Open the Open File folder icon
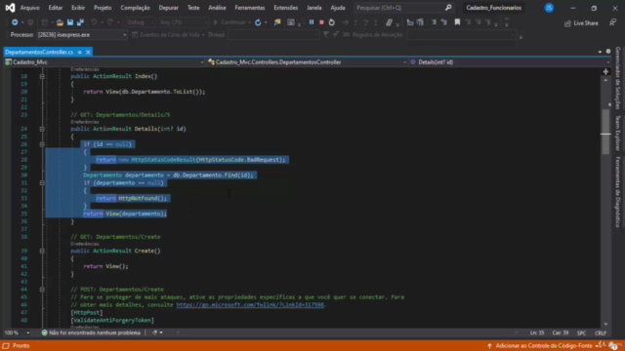 pos(60,22)
